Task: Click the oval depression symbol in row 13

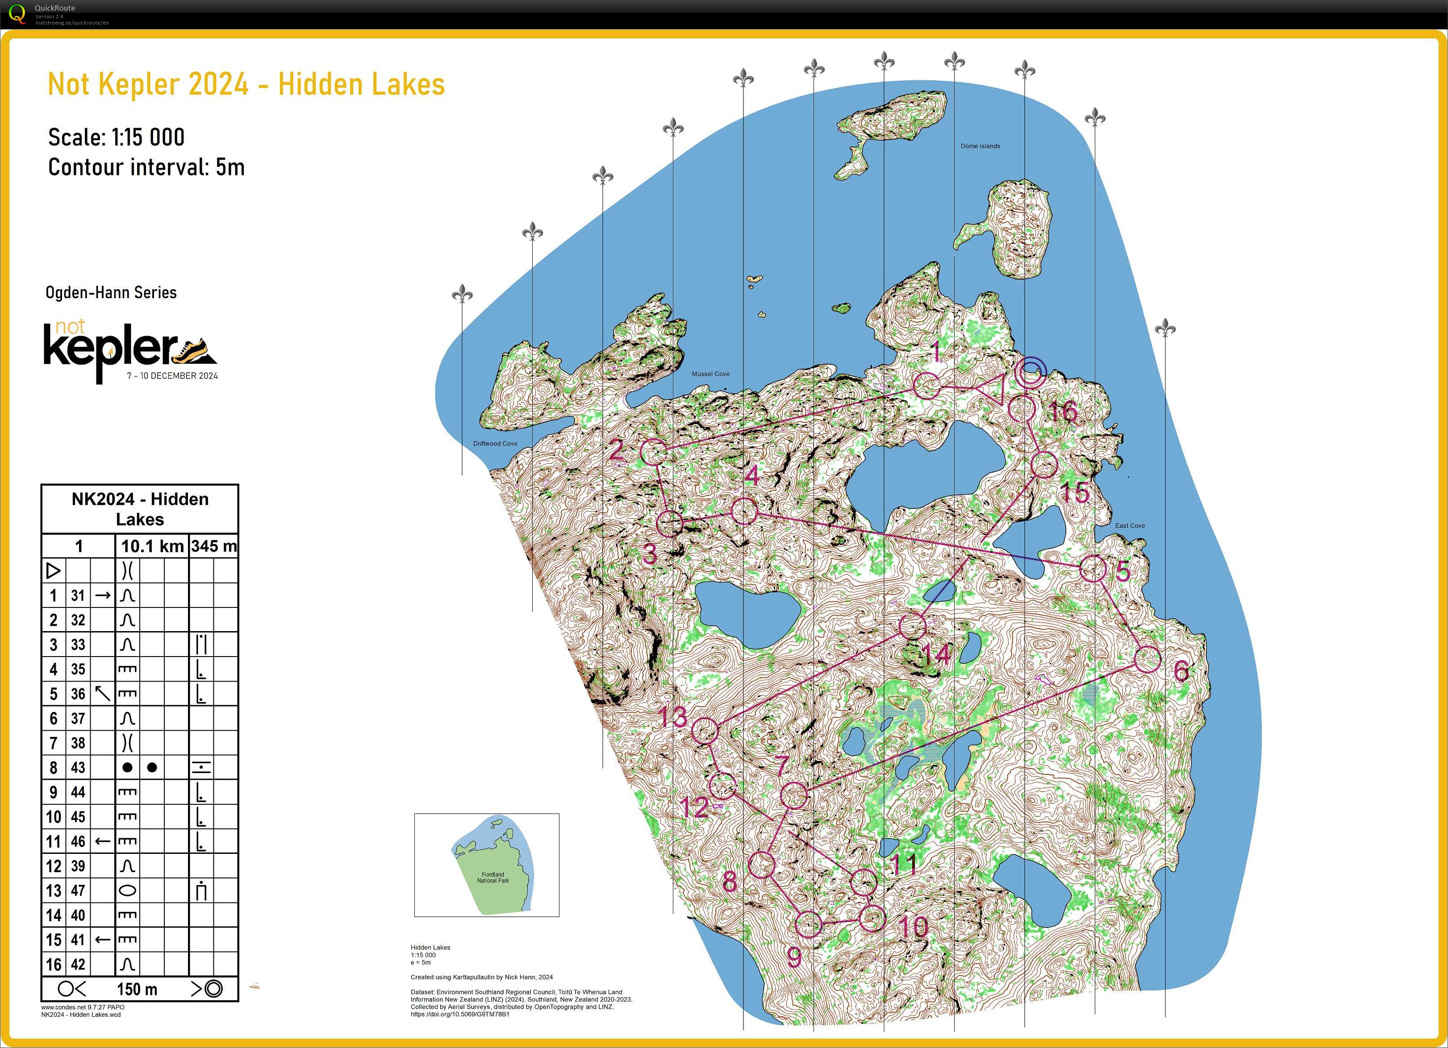Action: [x=128, y=890]
